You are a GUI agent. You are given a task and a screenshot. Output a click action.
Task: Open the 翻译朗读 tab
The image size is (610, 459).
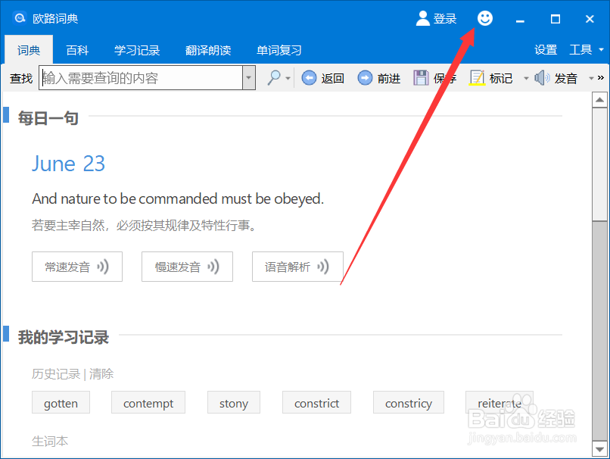208,50
